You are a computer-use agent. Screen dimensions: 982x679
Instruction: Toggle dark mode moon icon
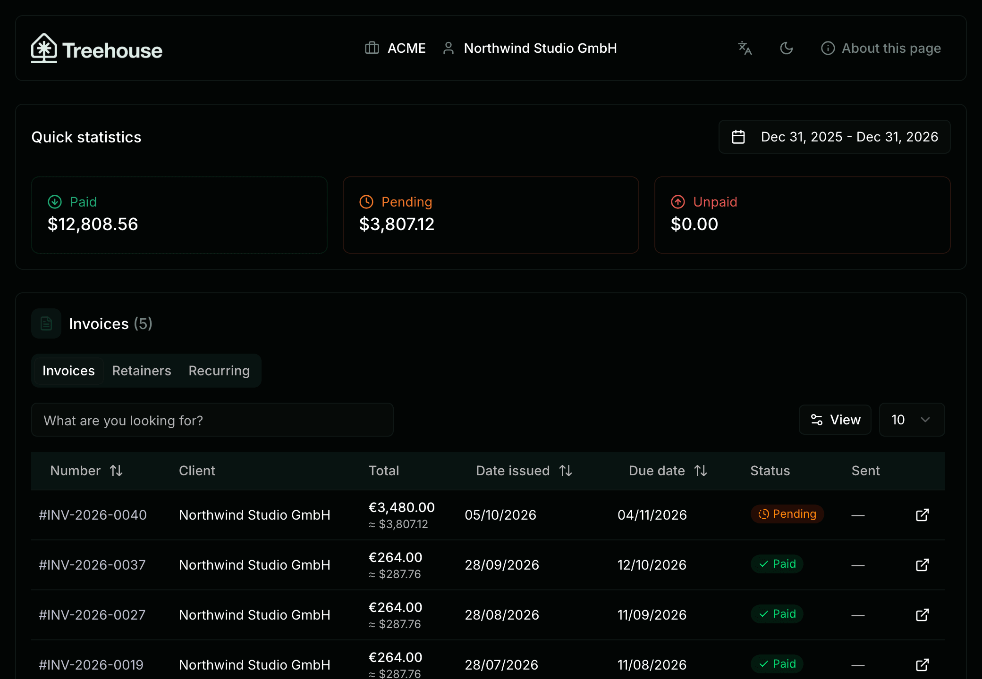(x=787, y=48)
